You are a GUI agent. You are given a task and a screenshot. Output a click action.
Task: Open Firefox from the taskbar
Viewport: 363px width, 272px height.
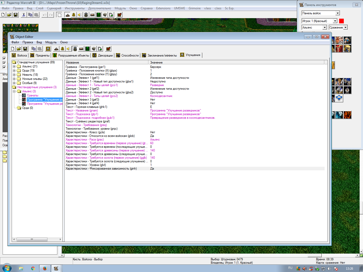45,268
